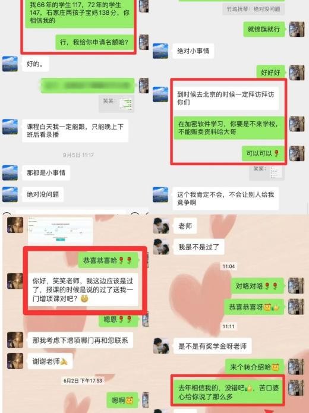Screen dimensions: 309x413
Task: Select the message 课程白天我一定能跟
Action: (75, 131)
